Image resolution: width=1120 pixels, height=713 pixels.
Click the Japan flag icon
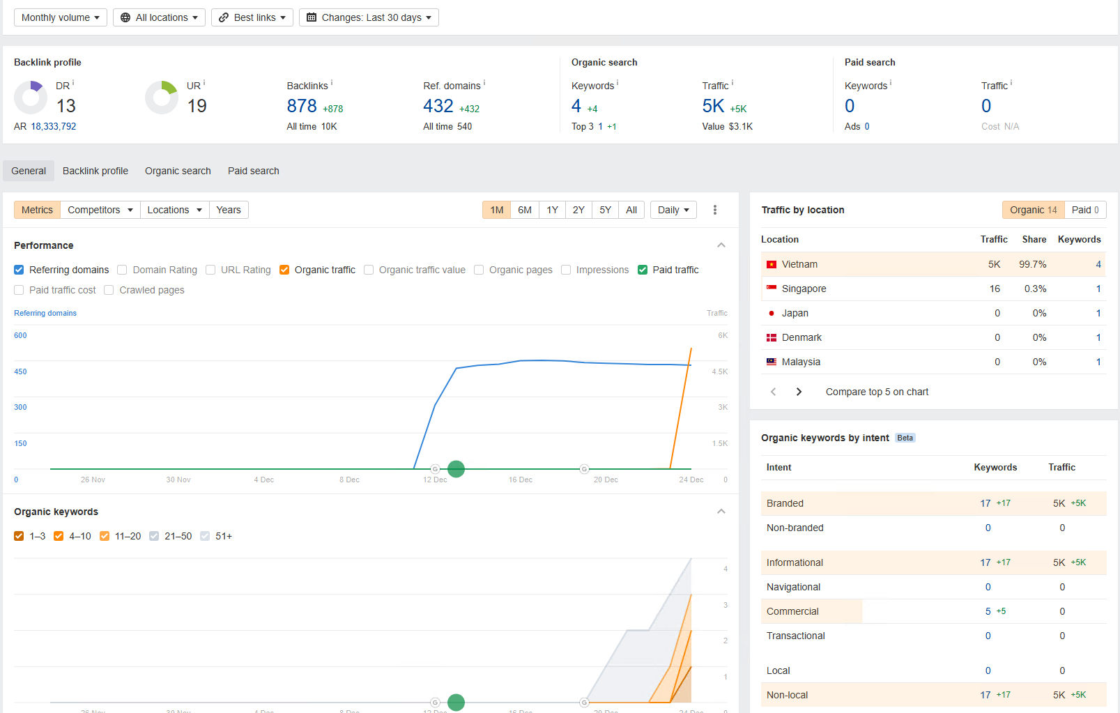click(x=772, y=313)
